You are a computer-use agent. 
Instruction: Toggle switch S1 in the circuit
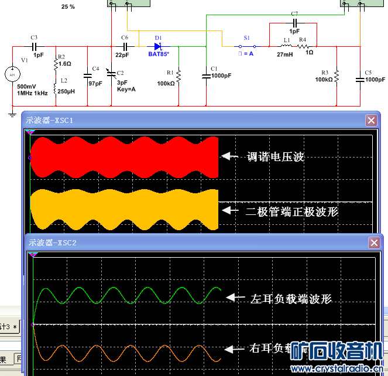point(247,46)
